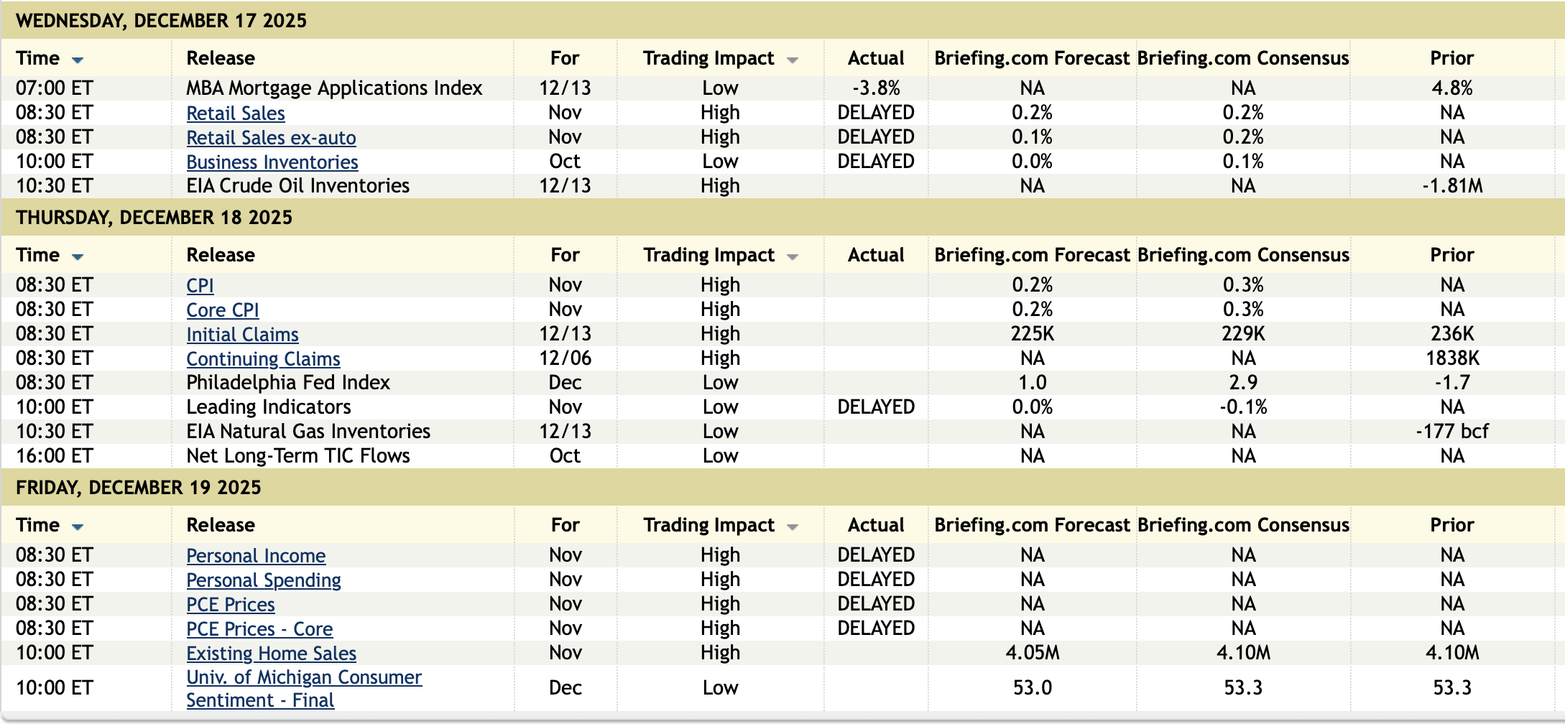This screenshot has width=1565, height=724.
Task: Open the PCE Prices link
Action: tap(230, 605)
